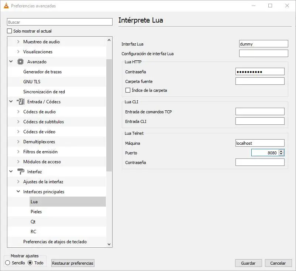The height and width of the screenshot is (271, 296).
Task: Click the Buscar search field
Action: tap(60, 22)
